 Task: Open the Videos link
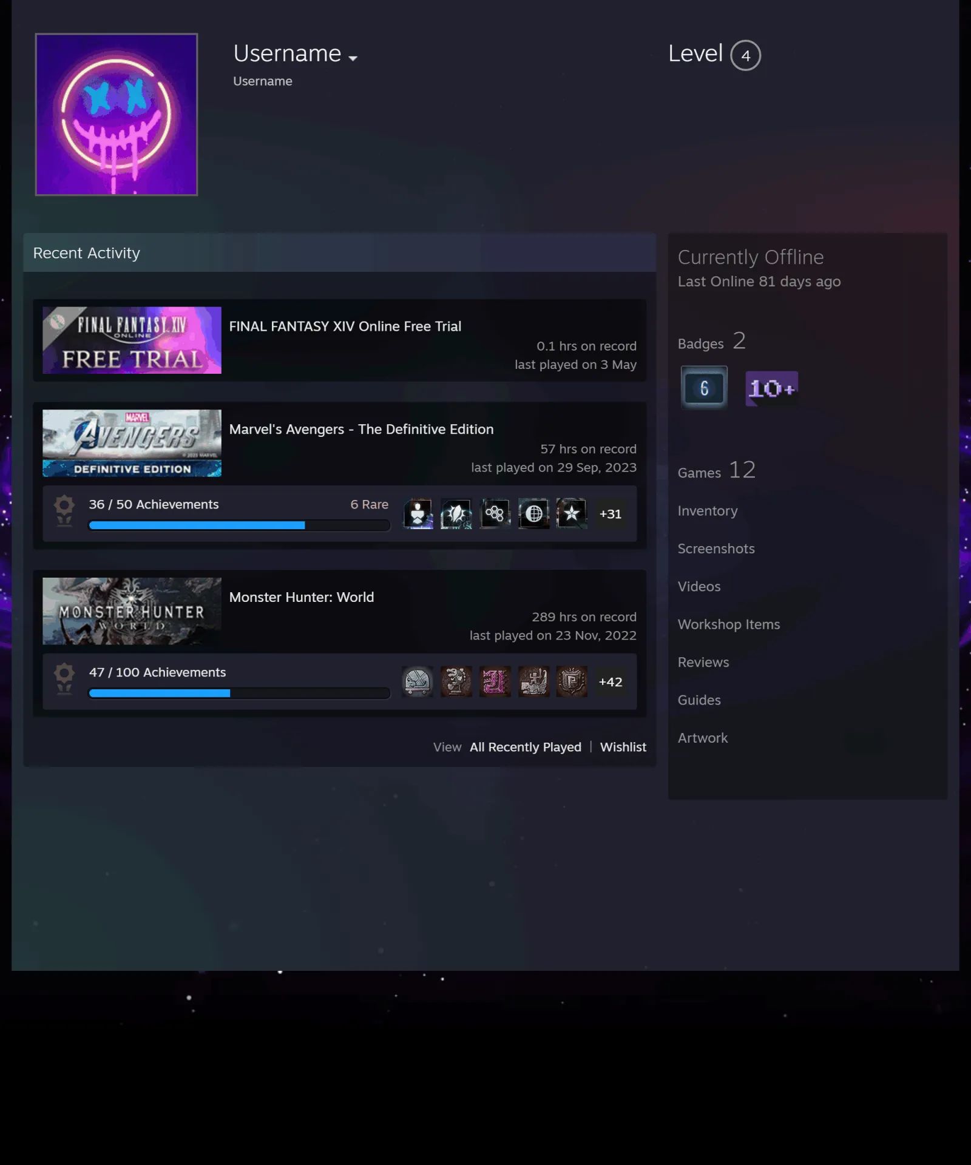point(699,587)
